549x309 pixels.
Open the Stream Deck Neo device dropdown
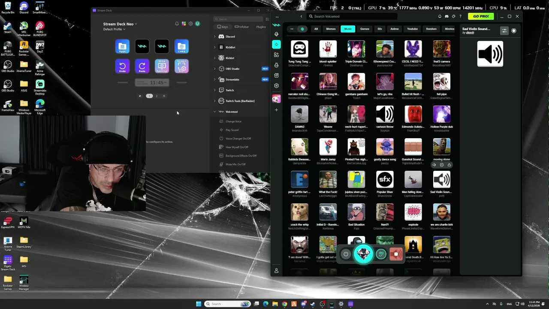[x=120, y=24]
